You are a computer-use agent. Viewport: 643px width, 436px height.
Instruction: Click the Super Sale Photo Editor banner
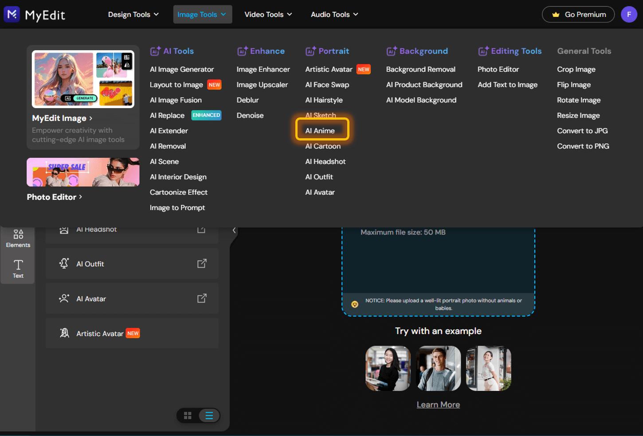[83, 172]
